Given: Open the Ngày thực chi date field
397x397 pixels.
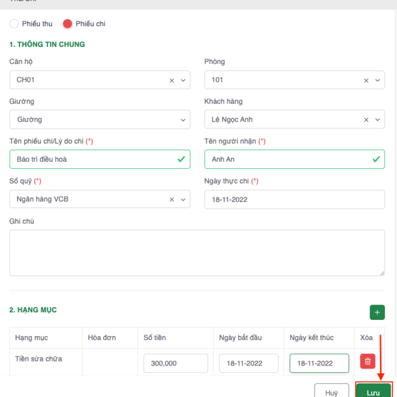Looking at the screenshot, I should coord(294,200).
